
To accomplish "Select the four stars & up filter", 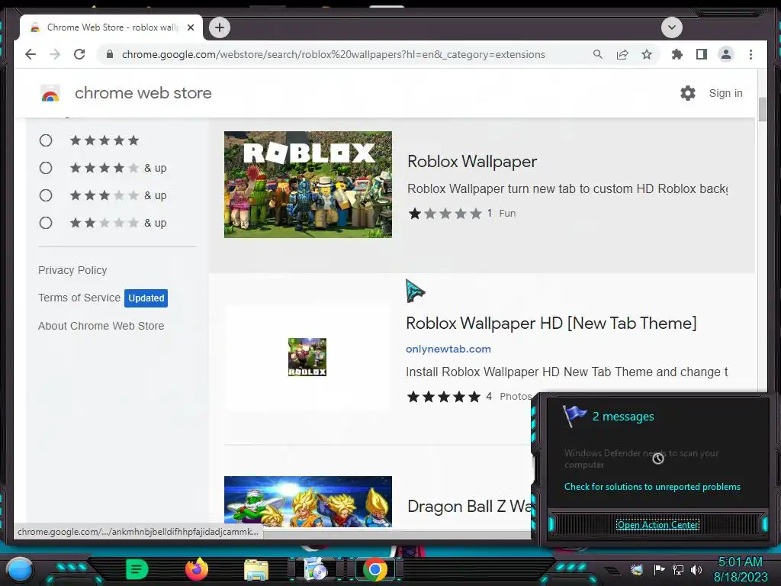I will point(46,168).
